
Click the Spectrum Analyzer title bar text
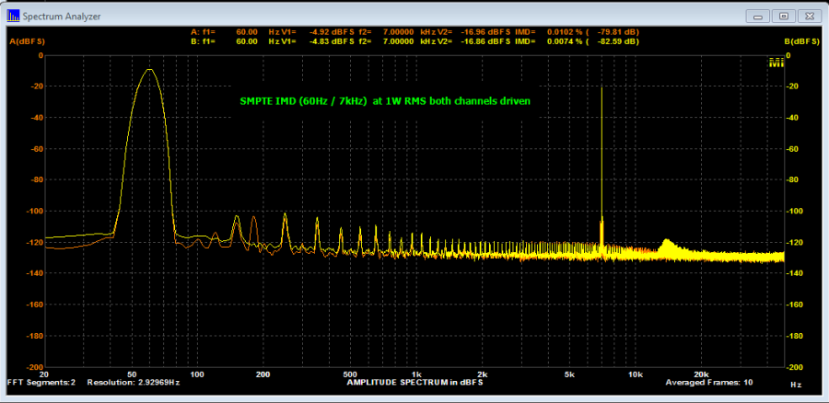click(x=62, y=17)
